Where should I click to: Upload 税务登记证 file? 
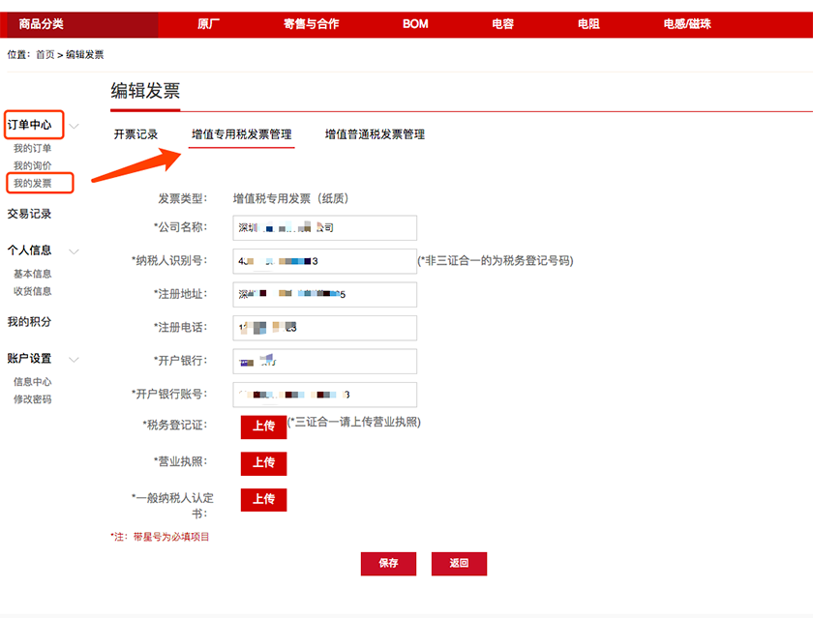click(263, 427)
